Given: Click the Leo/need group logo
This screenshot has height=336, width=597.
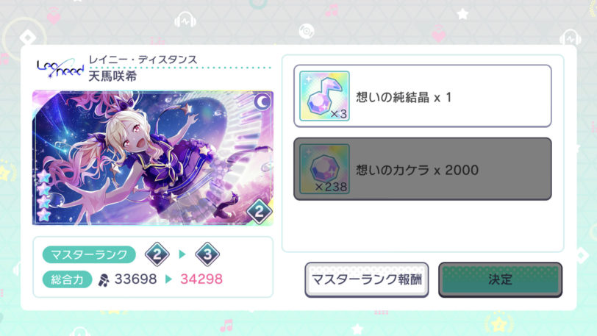Looking at the screenshot, I should tap(60, 68).
